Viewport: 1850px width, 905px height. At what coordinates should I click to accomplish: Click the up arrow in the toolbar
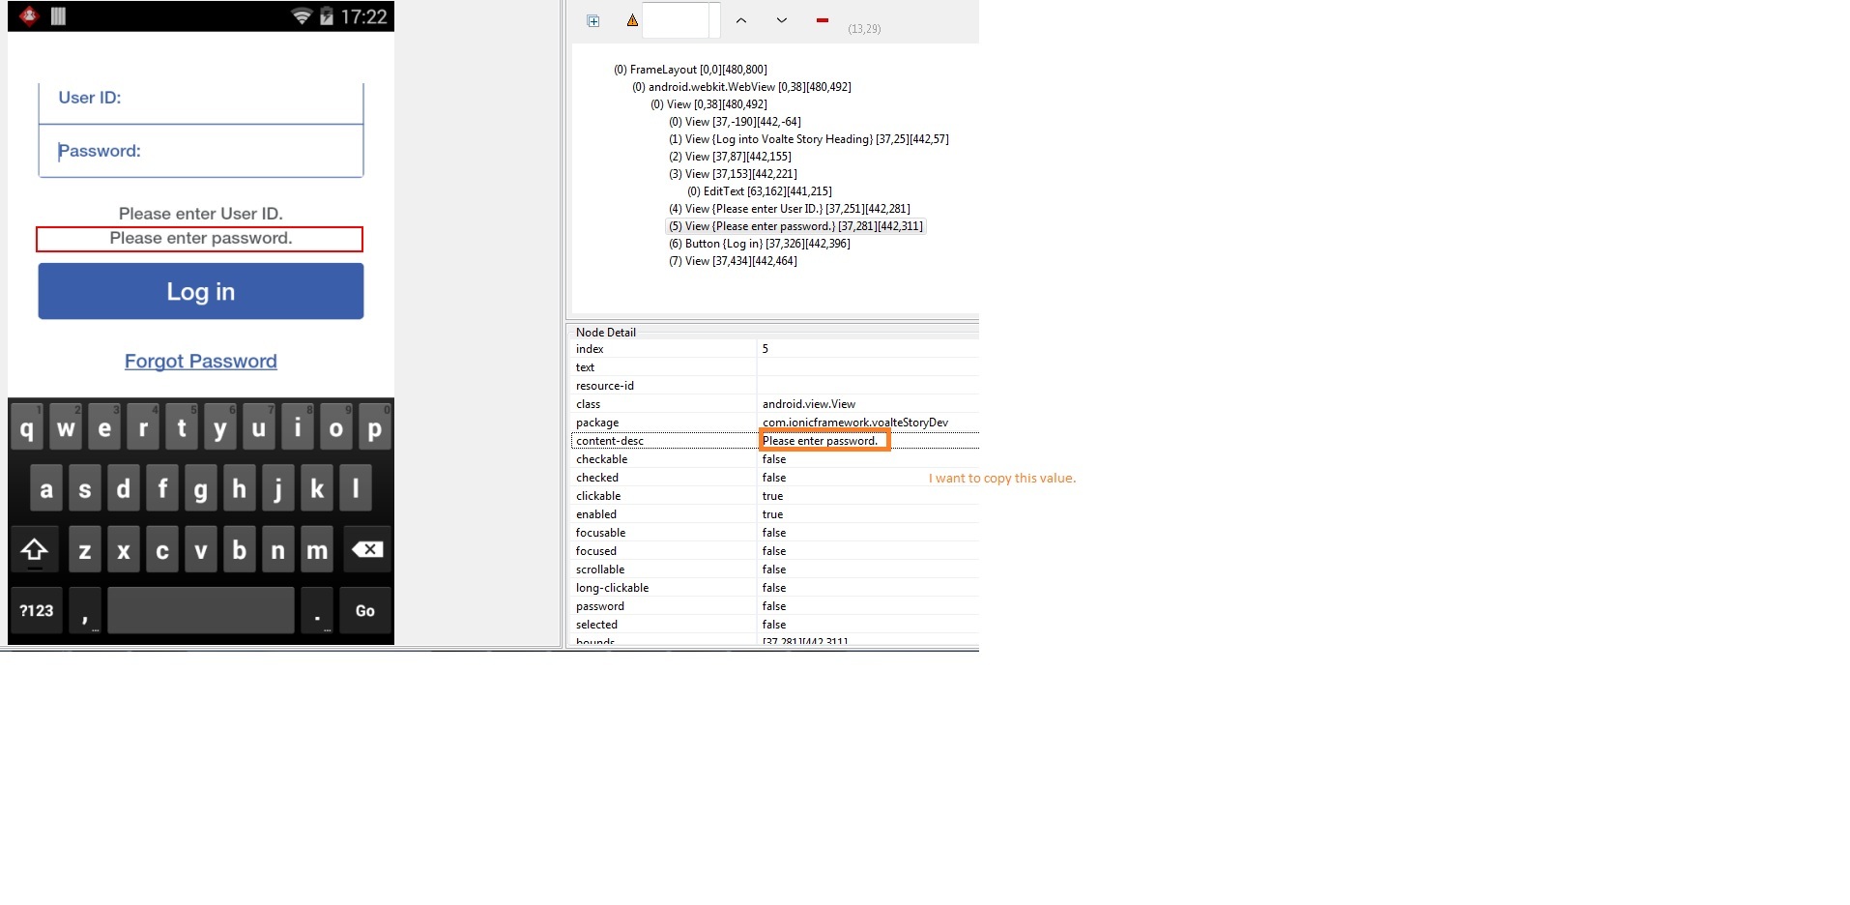click(x=741, y=20)
